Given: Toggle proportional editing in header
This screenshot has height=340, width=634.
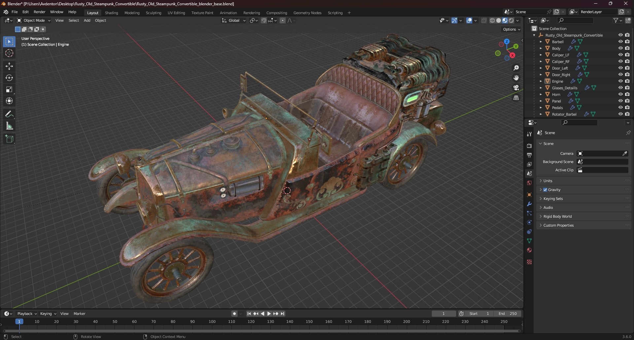Looking at the screenshot, I should pyautogui.click(x=283, y=20).
